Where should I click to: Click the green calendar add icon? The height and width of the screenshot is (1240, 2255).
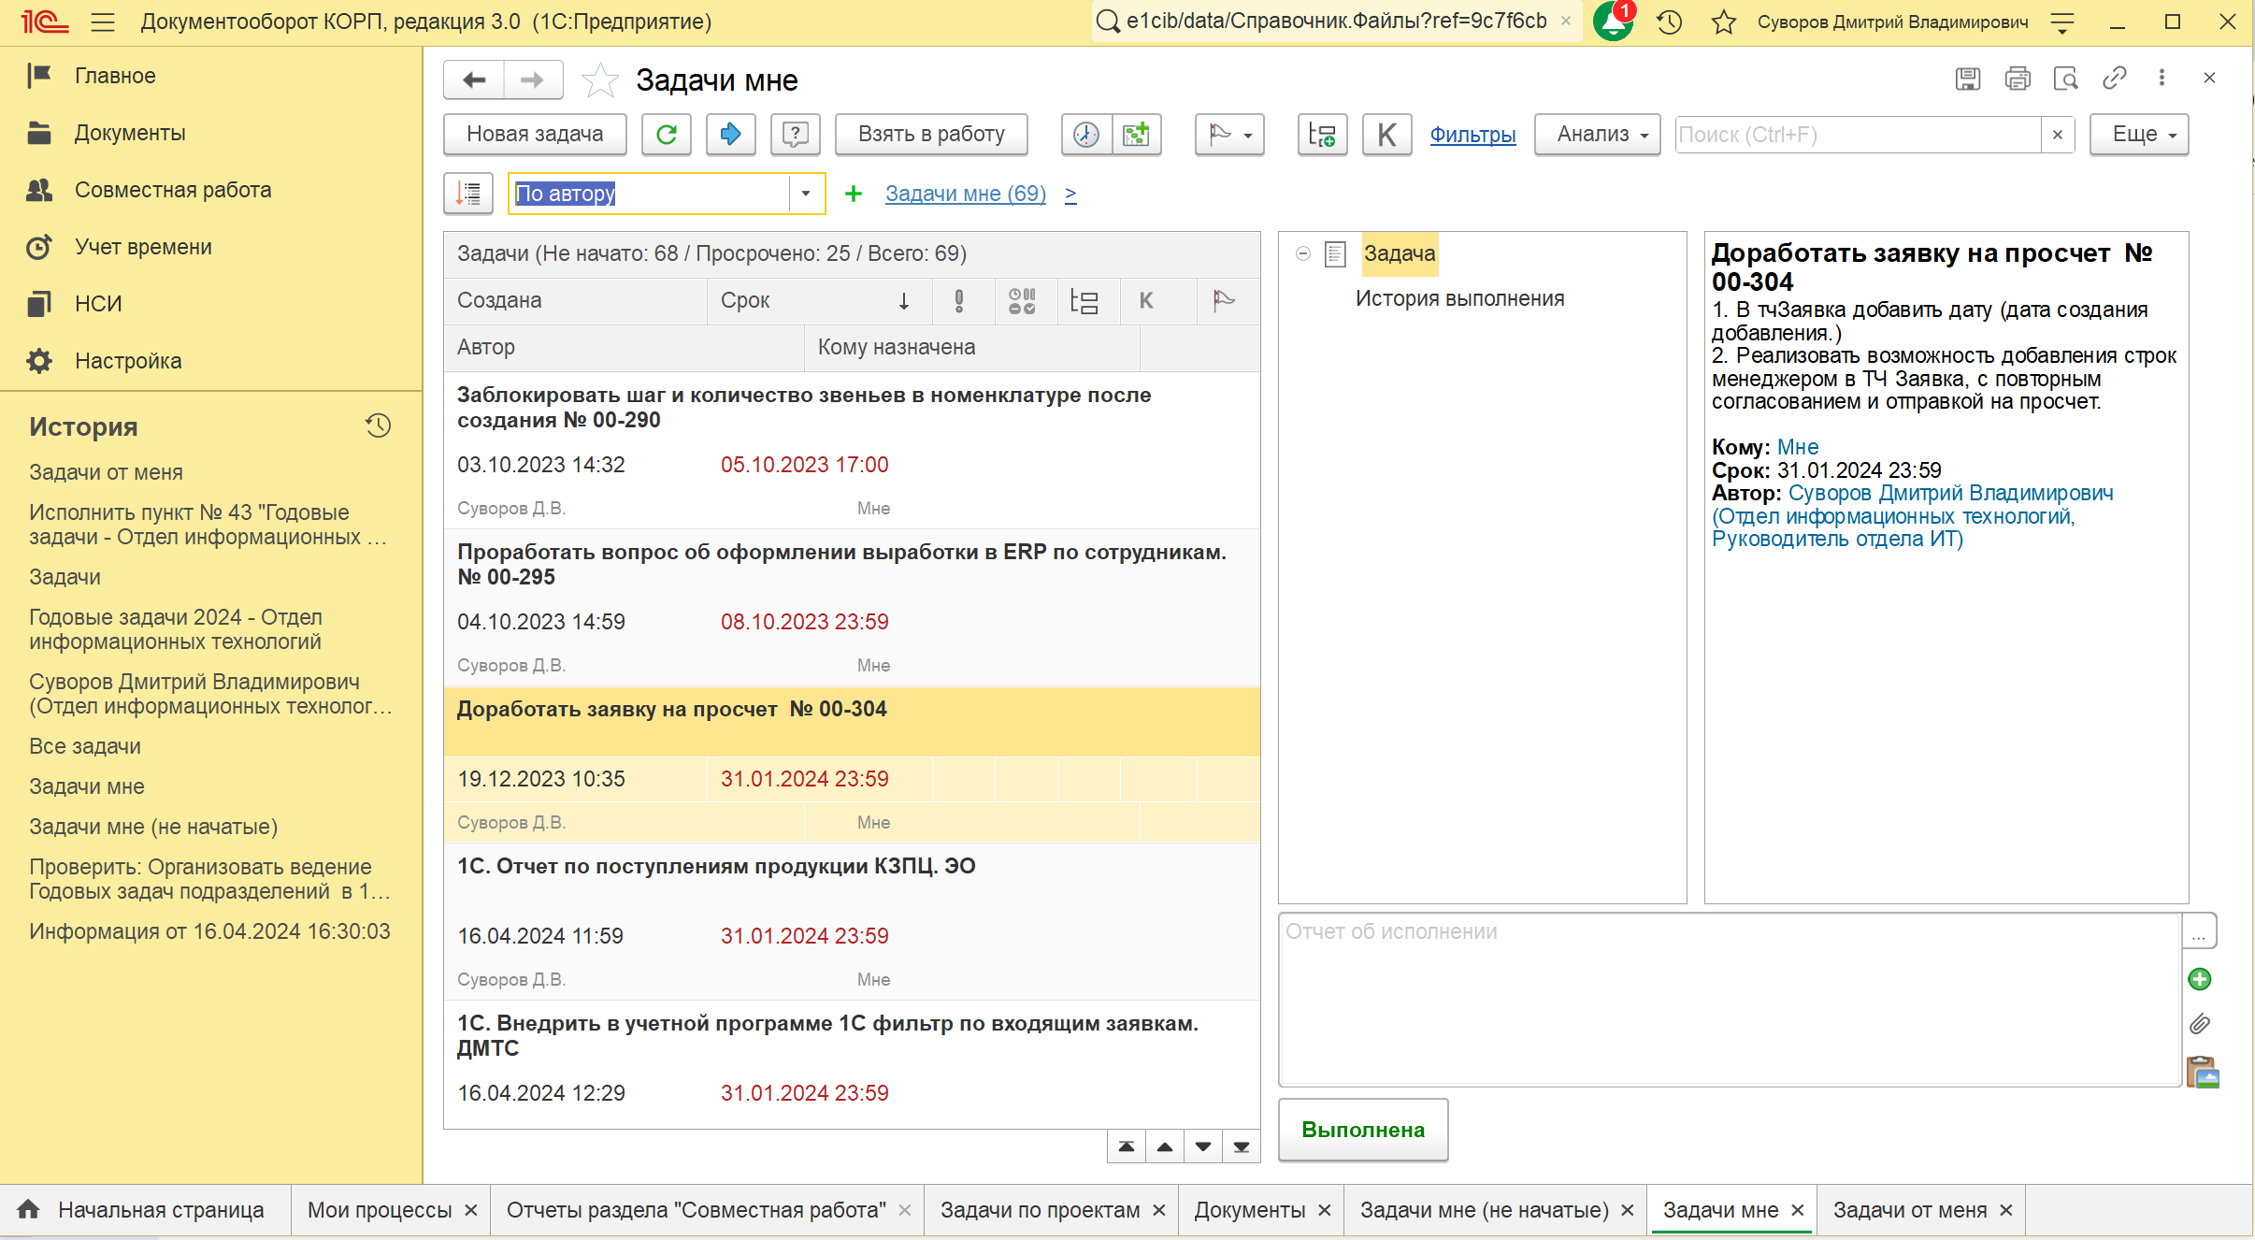click(1136, 135)
